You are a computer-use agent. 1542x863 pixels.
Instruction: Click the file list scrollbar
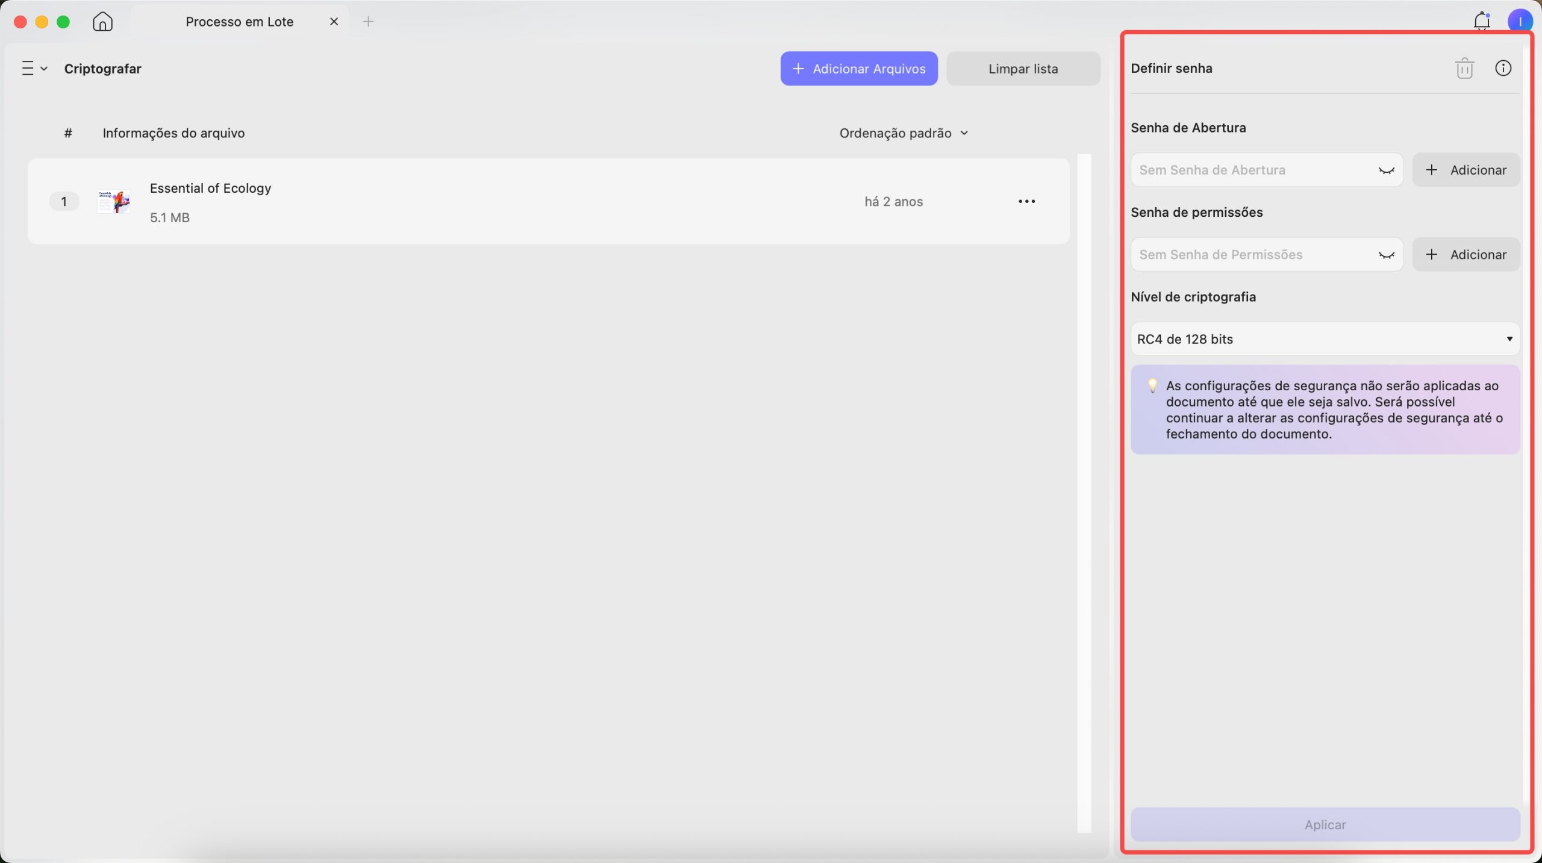pyautogui.click(x=1084, y=494)
